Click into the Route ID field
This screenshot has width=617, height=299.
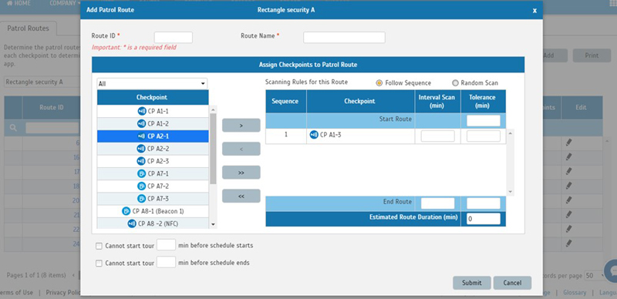coord(173,37)
